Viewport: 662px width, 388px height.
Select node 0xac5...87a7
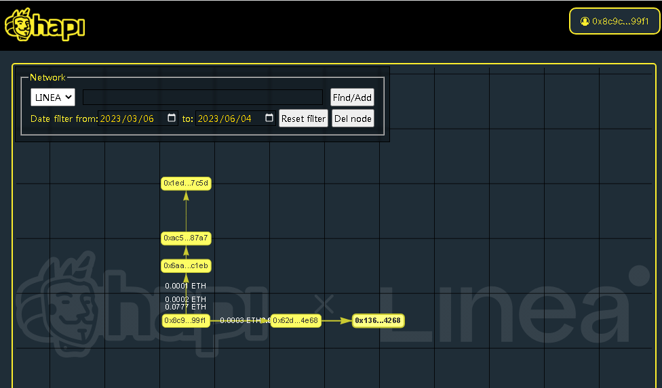pyautogui.click(x=186, y=238)
